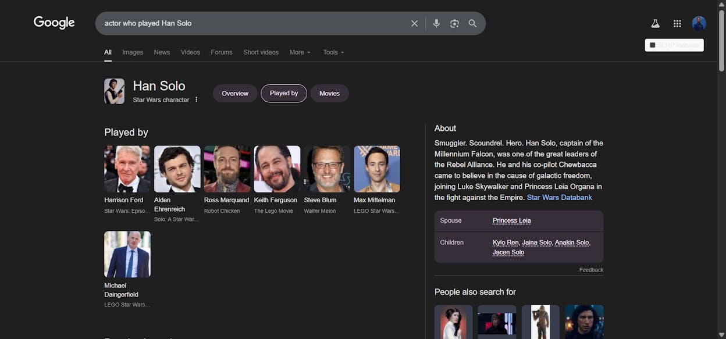
Task: Click the Star Wars character subtitle
Action: tap(161, 100)
